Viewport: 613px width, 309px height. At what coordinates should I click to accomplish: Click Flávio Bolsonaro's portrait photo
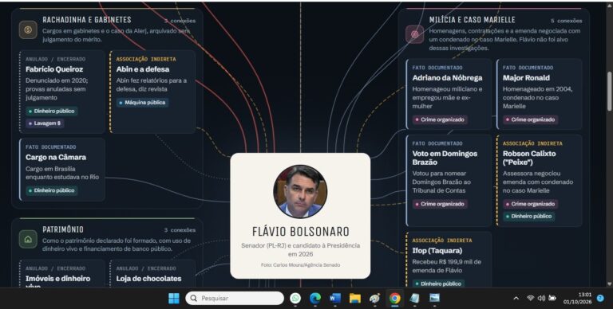300,191
